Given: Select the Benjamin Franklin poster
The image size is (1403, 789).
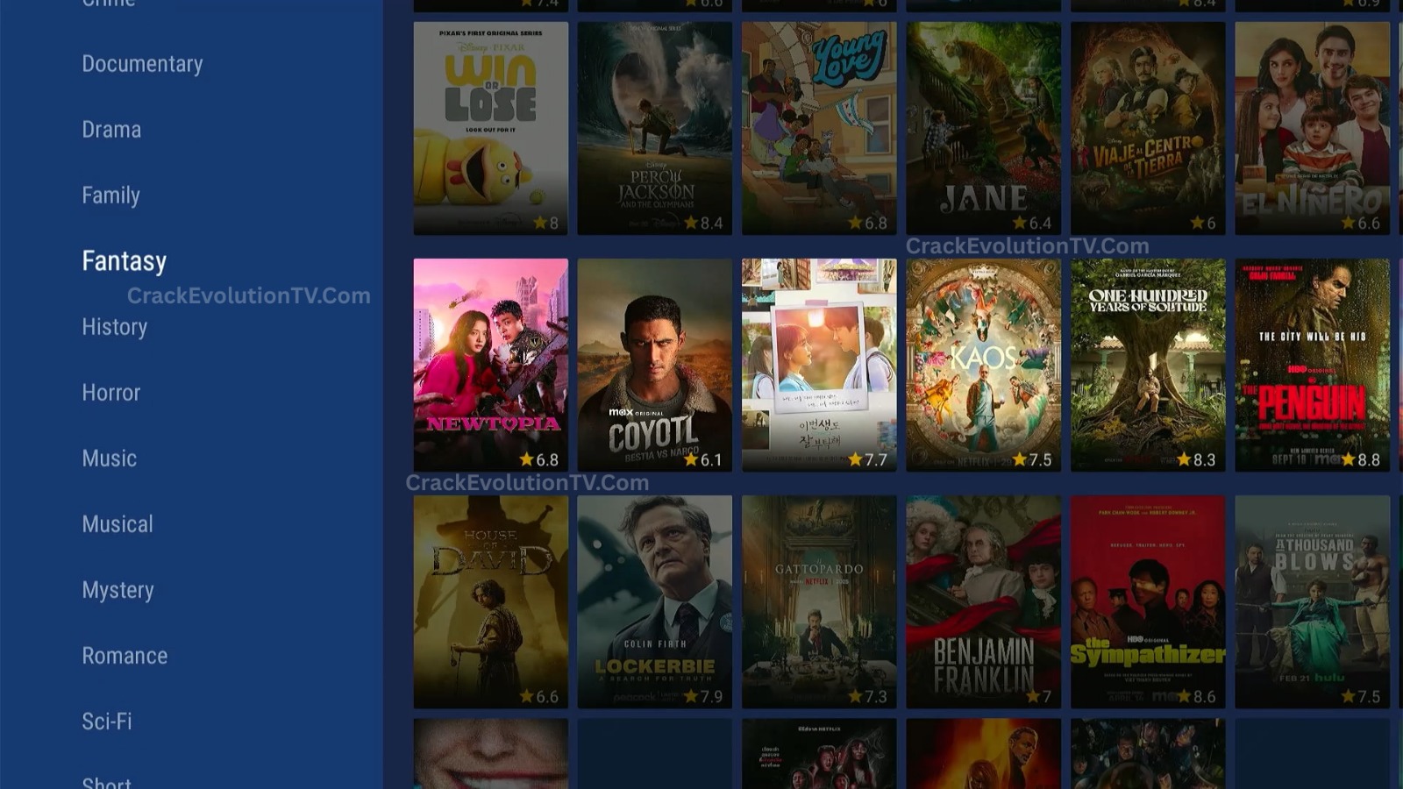Looking at the screenshot, I should [x=983, y=602].
